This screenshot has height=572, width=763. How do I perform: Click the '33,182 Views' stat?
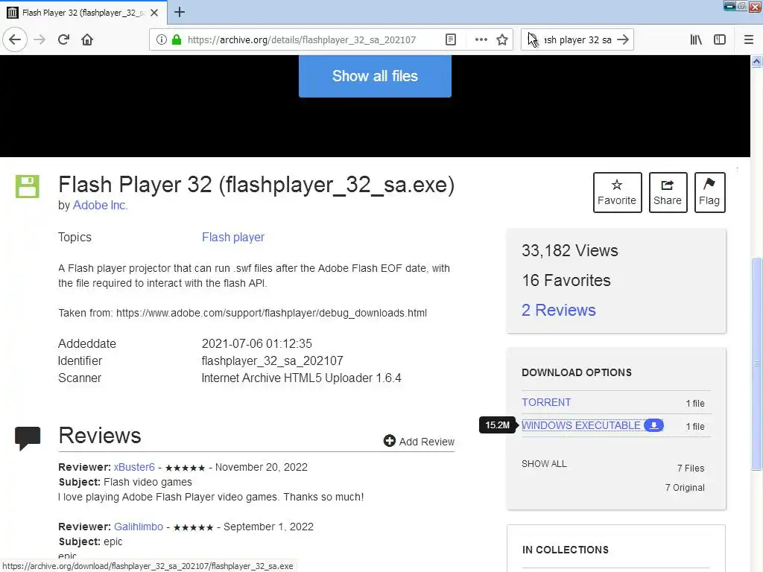point(570,250)
